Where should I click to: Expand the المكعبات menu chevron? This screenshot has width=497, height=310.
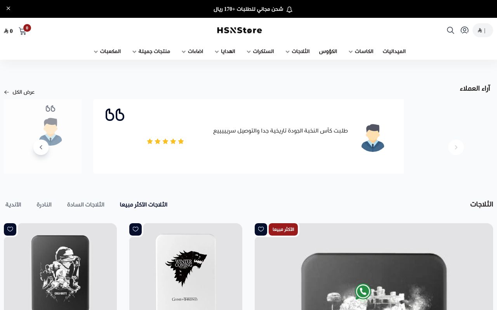[96, 52]
